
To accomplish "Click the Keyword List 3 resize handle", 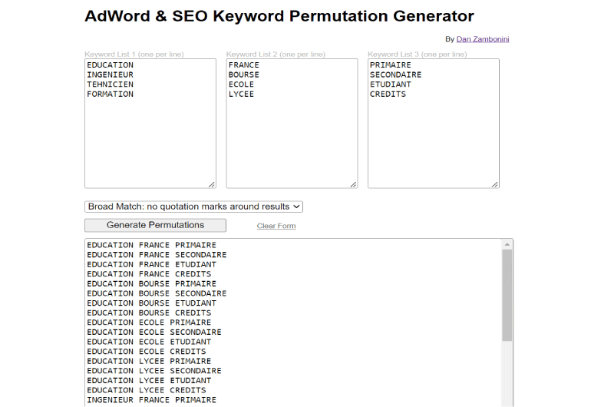I will coord(495,184).
